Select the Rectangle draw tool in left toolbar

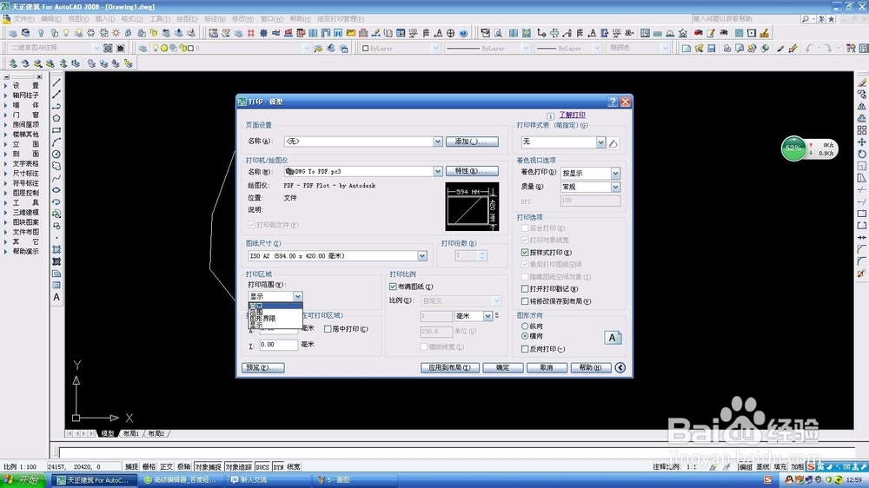[56, 130]
